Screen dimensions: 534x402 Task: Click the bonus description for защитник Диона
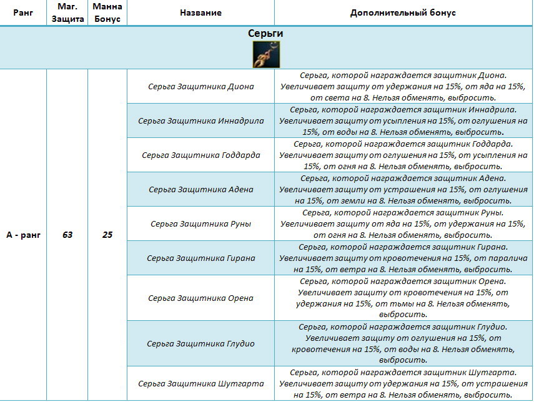pos(403,87)
